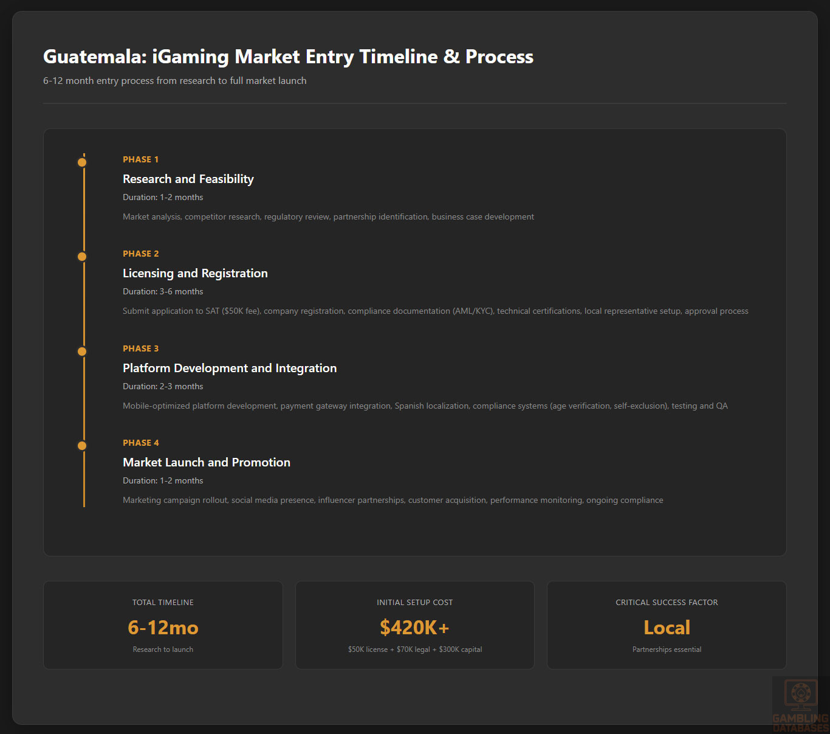Select the Licensing and Registration heading
Viewport: 830px width, 734px height.
pyautogui.click(x=195, y=273)
